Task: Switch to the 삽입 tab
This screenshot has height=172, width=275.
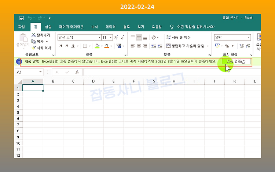Action: point(48,27)
